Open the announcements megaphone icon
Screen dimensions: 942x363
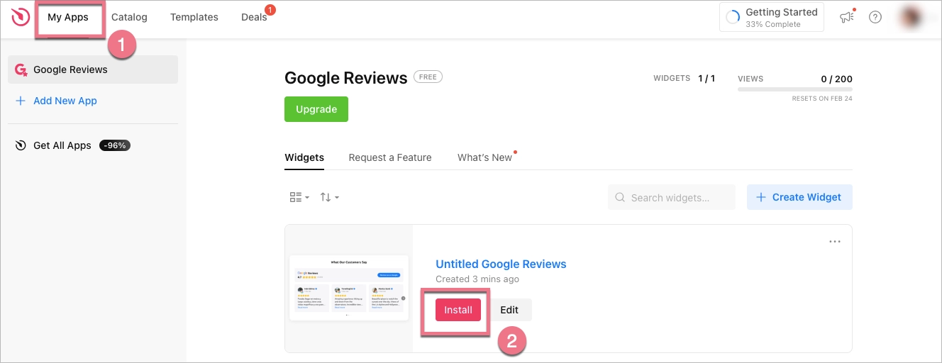click(x=847, y=17)
